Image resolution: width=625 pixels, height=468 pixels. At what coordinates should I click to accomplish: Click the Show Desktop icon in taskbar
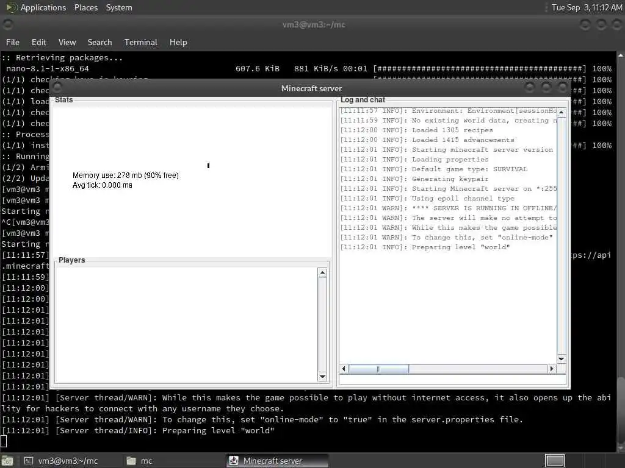[x=7, y=461]
